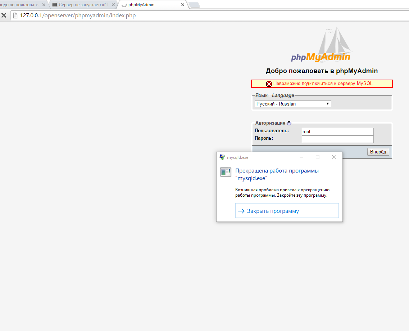The width and height of the screenshot is (409, 331).
Task: Click the mysqld.exe title bar icon
Action: coord(222,157)
